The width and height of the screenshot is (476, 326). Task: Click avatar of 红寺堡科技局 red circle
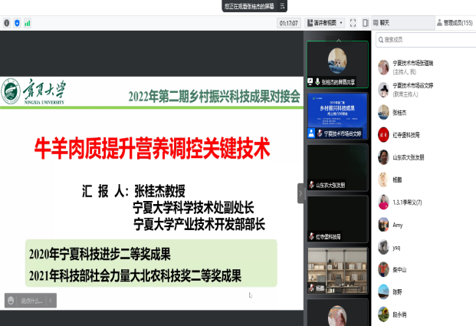point(383,135)
